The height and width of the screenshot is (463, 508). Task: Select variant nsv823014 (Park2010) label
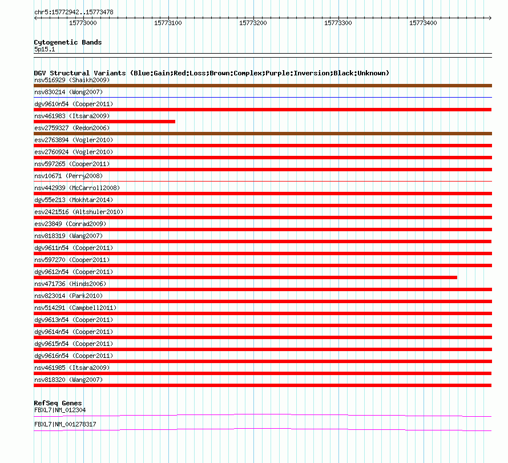(68, 296)
